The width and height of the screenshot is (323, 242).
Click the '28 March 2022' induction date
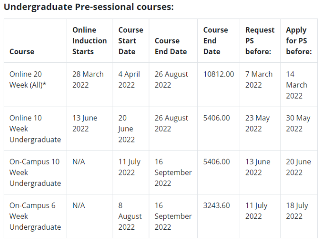(88, 79)
